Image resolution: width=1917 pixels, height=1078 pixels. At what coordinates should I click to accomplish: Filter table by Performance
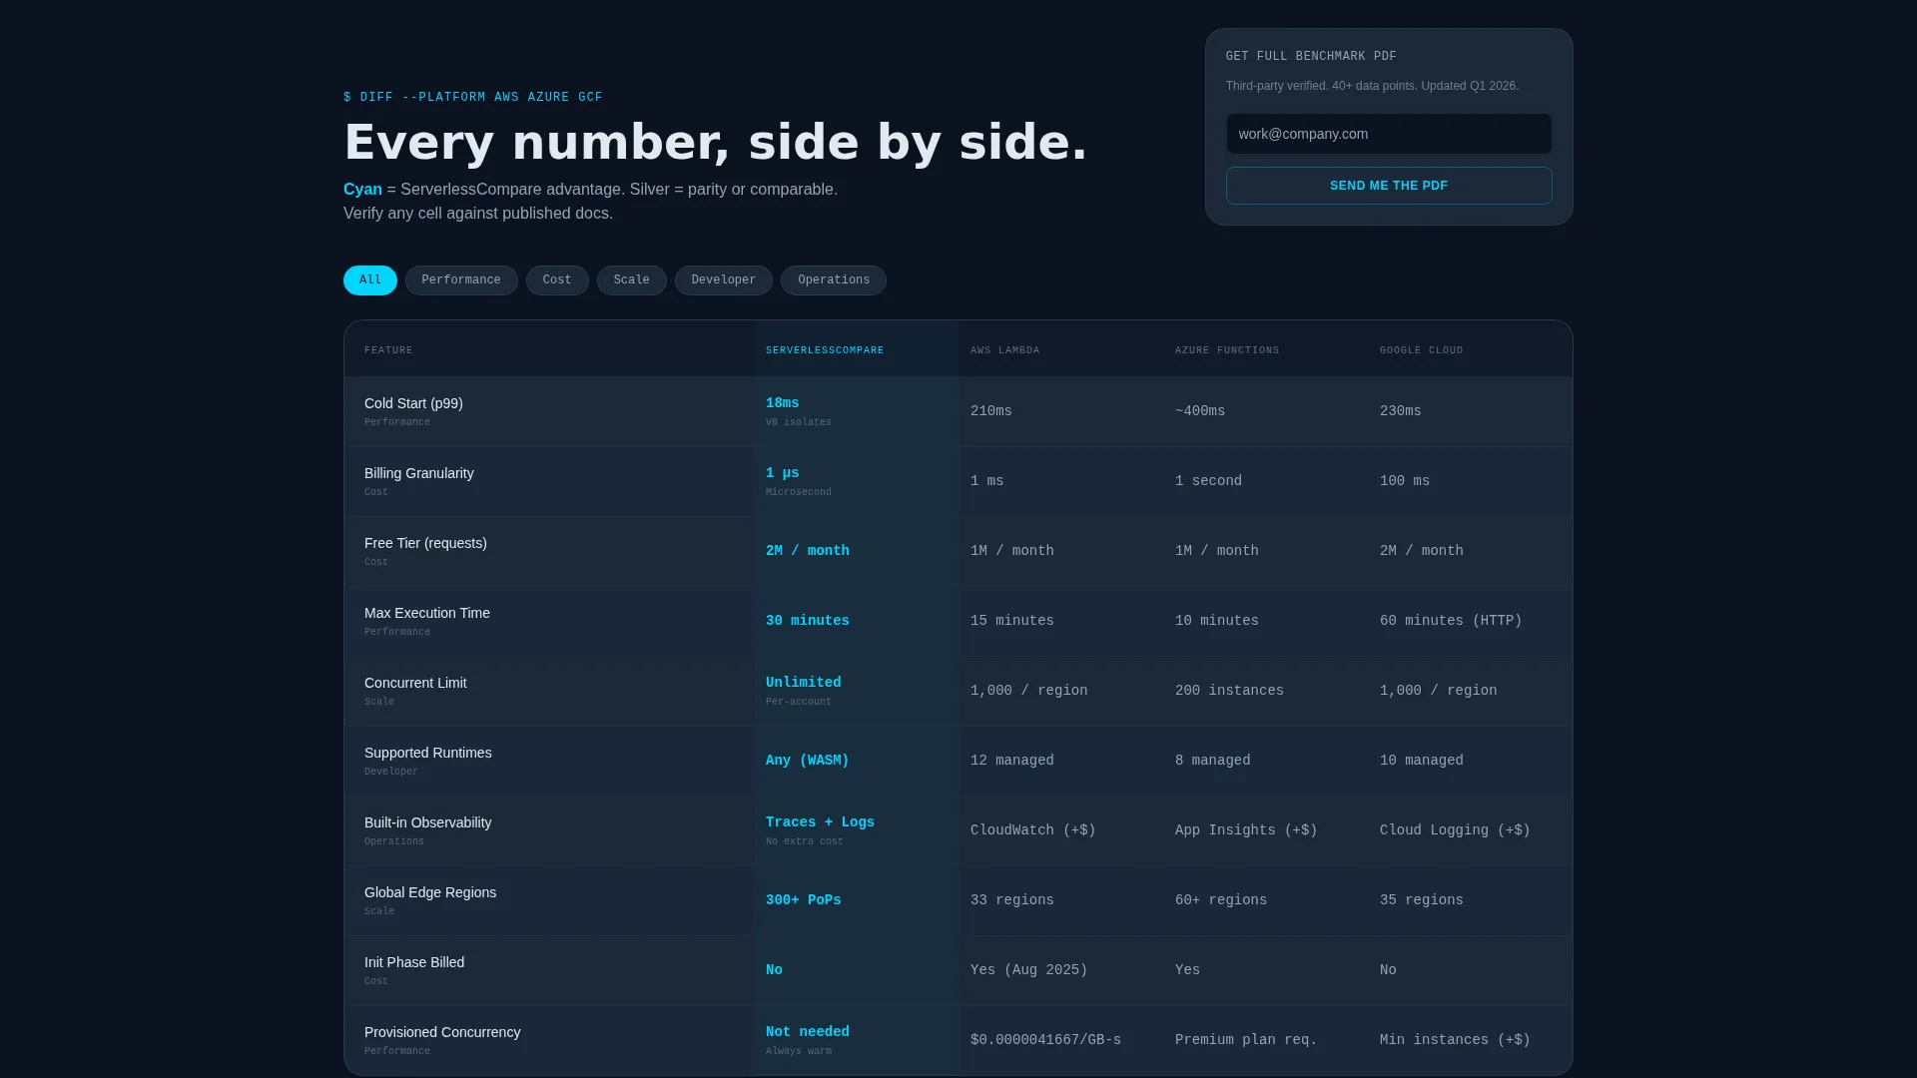coord(461,280)
